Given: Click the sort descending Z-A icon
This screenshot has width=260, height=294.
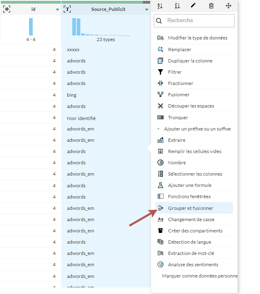Looking at the screenshot, I should 177,6.
